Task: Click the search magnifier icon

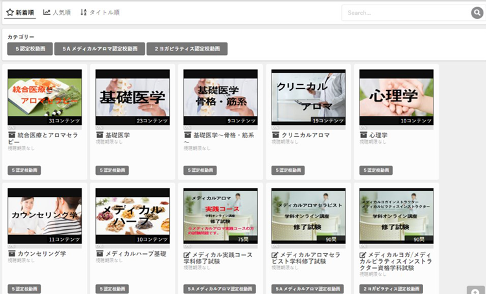Action: click(477, 13)
